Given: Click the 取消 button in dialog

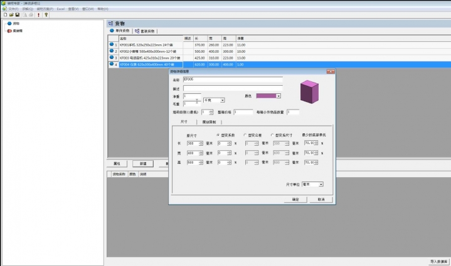Looking at the screenshot, I should click(x=321, y=199).
